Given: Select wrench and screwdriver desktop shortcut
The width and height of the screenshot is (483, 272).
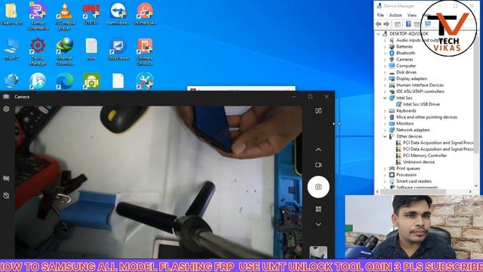Looking at the screenshot, I should (145, 81).
